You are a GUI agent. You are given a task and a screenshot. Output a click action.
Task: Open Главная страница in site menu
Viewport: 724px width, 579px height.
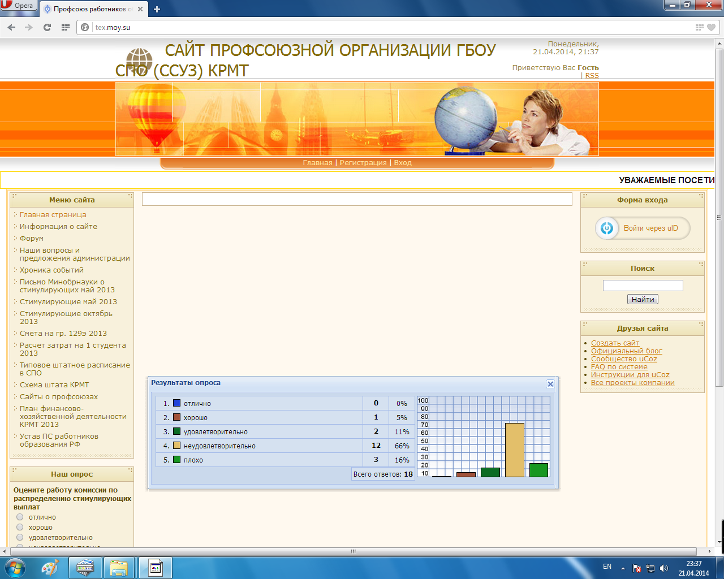pos(53,215)
